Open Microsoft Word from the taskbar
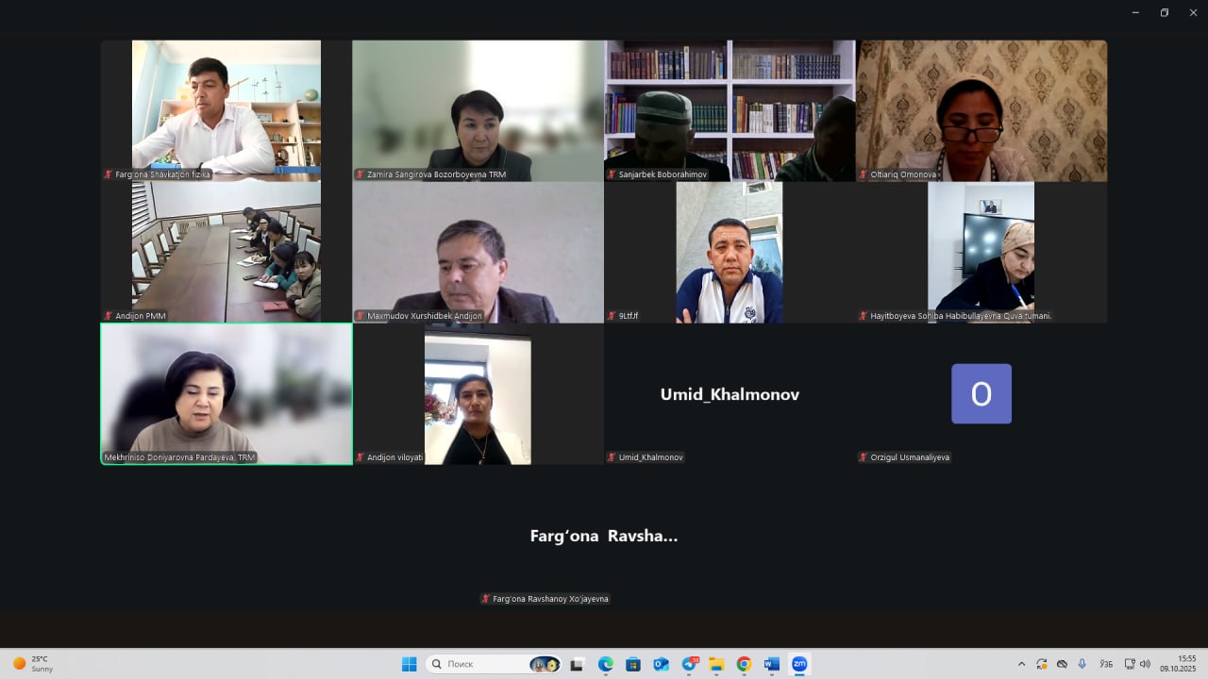Screen dimensions: 1208x679 click(771, 664)
